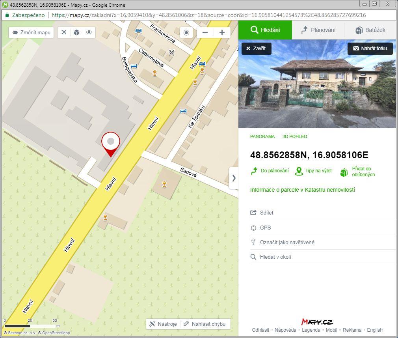The height and width of the screenshot is (338, 398).
Task: Switch to the Plánování tab
Action: click(318, 30)
